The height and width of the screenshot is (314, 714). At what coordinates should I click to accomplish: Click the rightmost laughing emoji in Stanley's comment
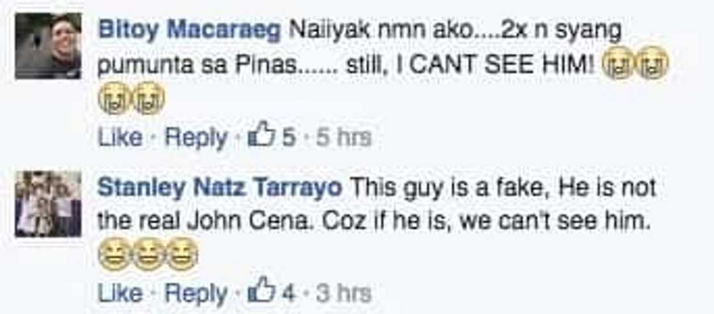[182, 256]
